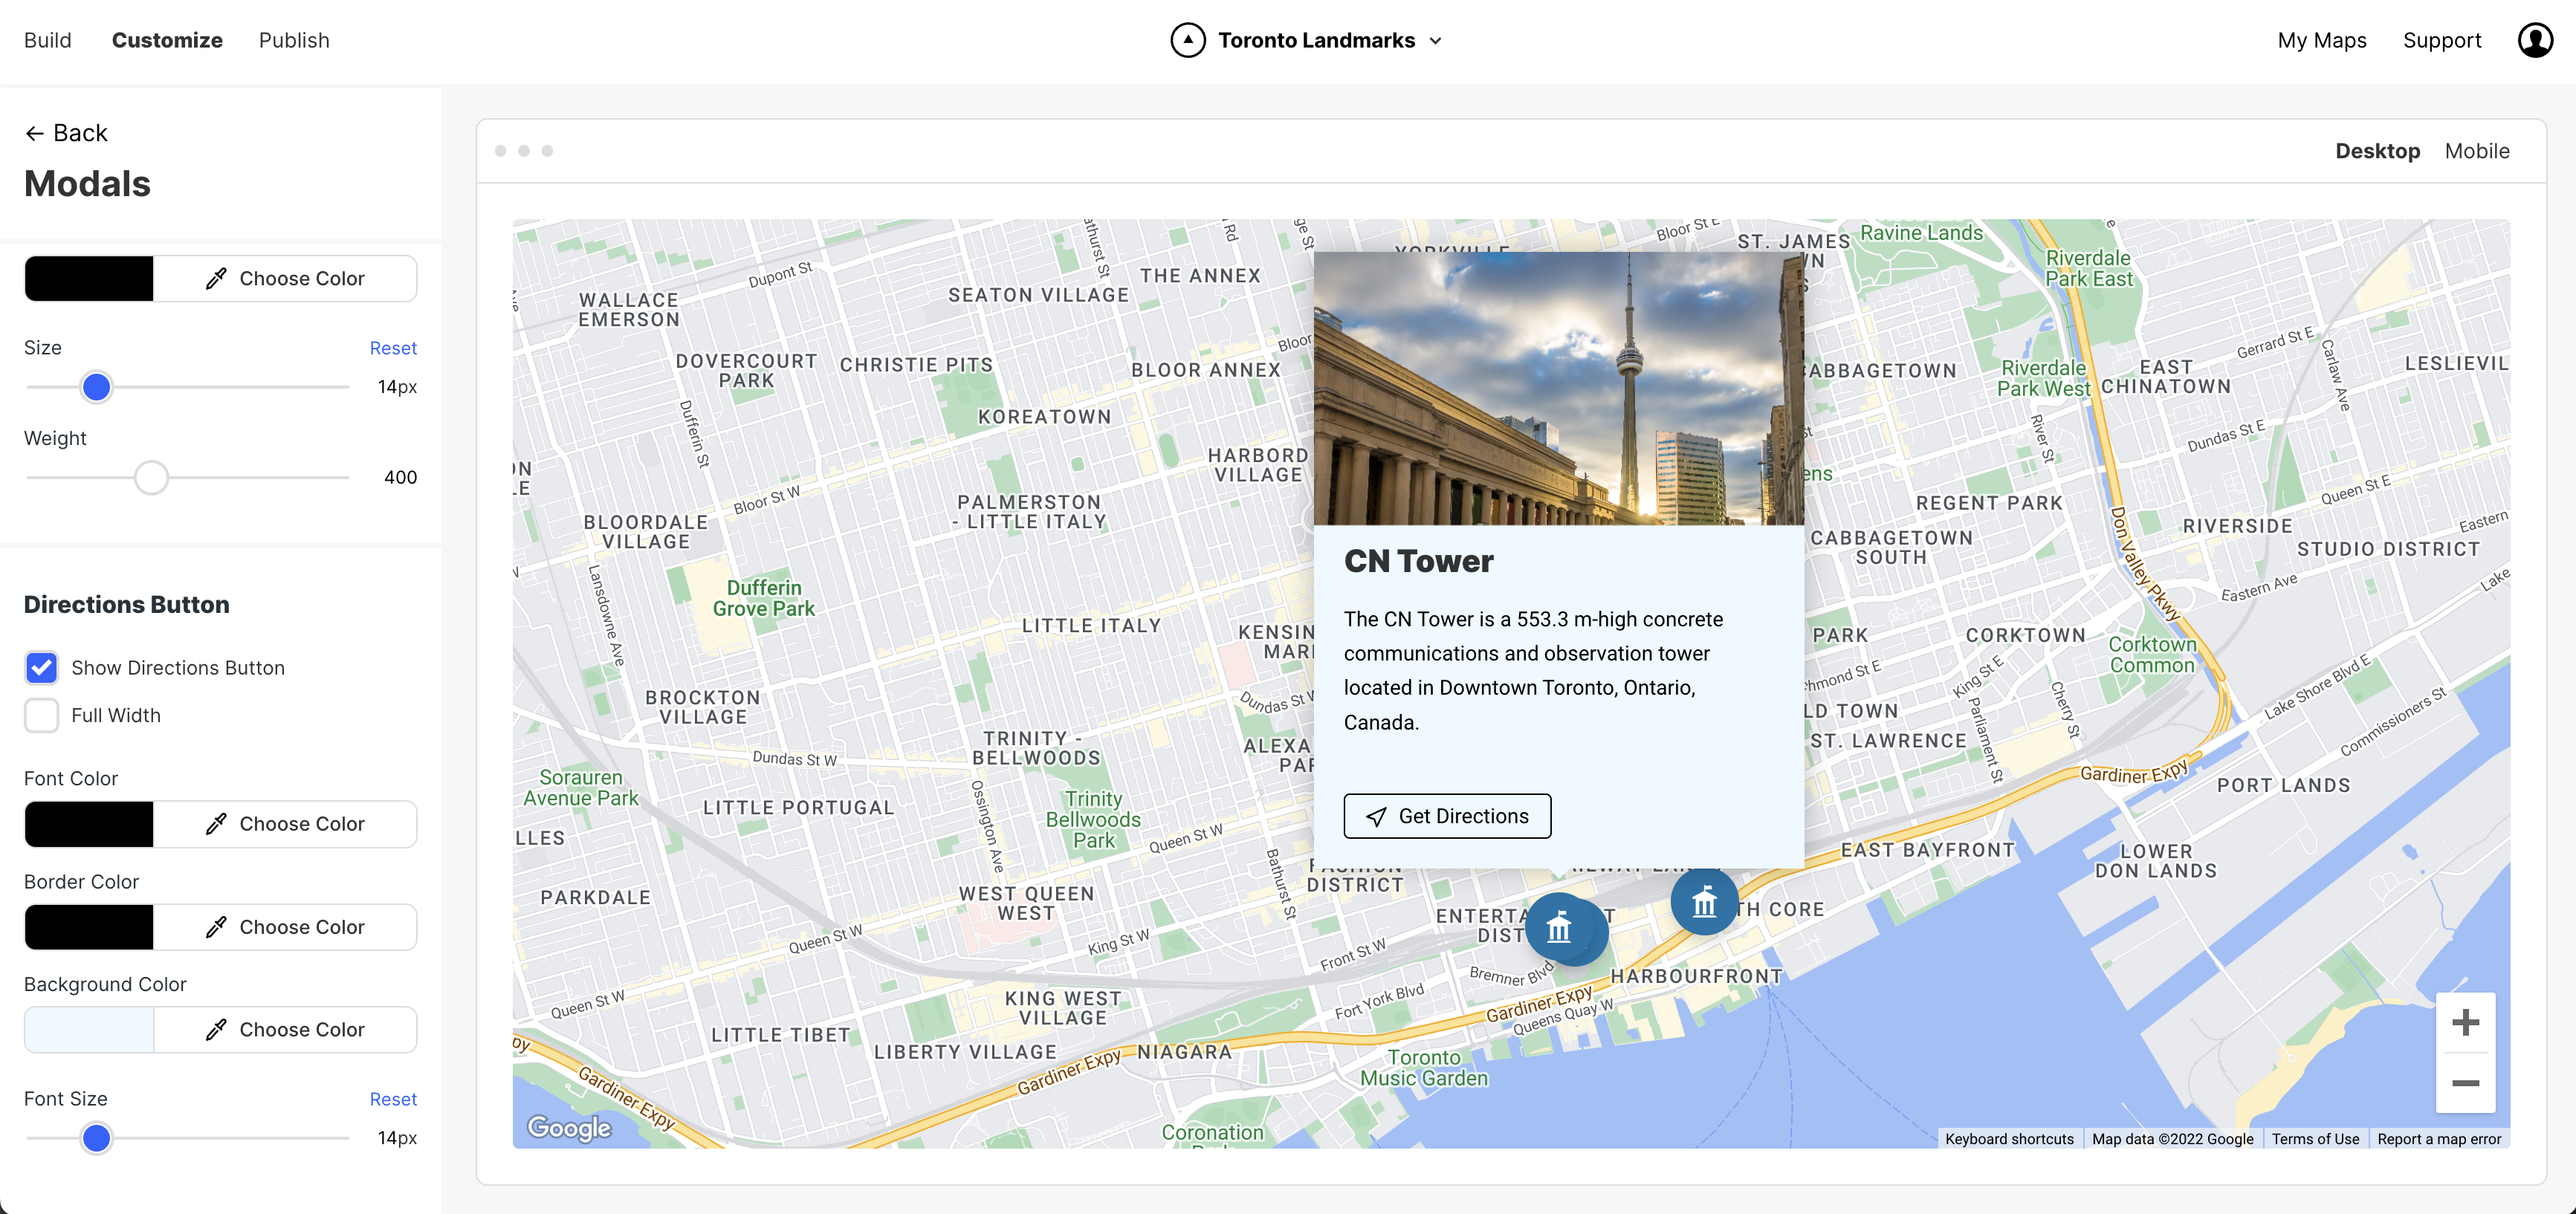Click the topmost black color swatch
The width and height of the screenshot is (2576, 1214).
tap(89, 279)
